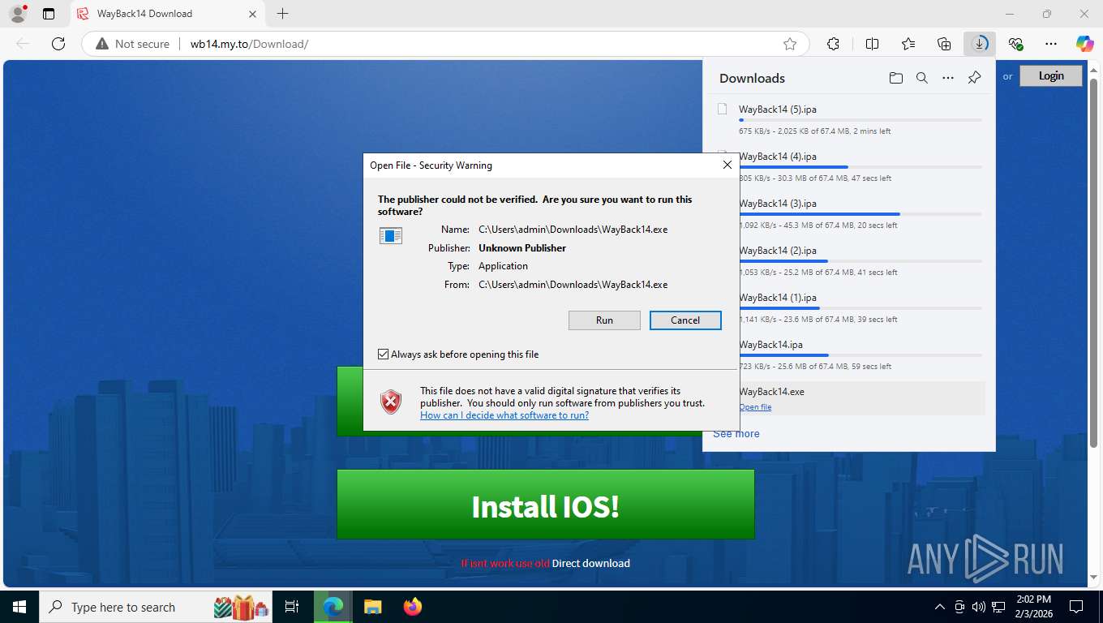Image resolution: width=1103 pixels, height=623 pixels.
Task: Show hidden system tray icons
Action: click(940, 607)
